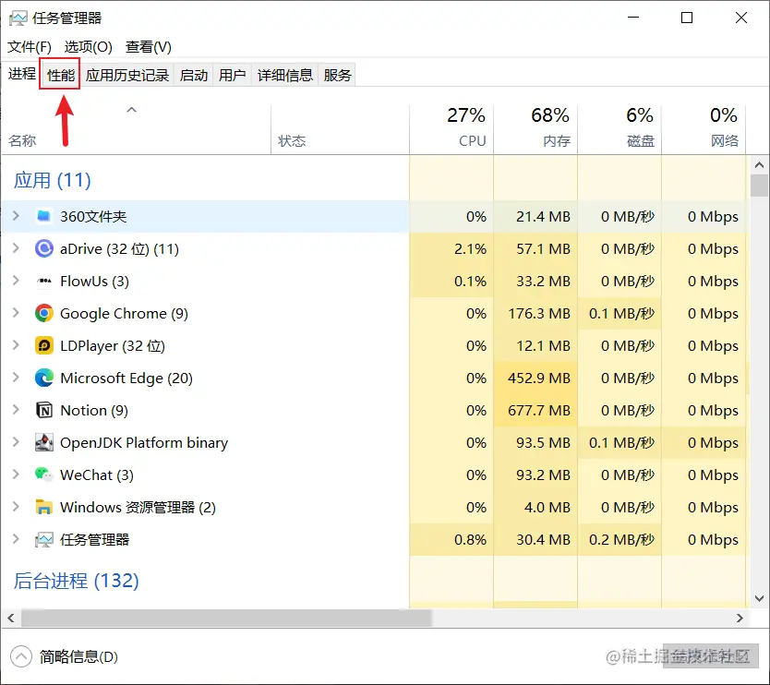Click the 简略信息 collapse arrow icon
770x685 pixels.
[20, 656]
